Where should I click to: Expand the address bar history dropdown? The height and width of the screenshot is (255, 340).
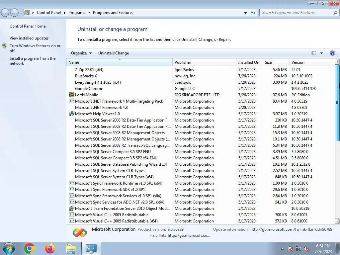(x=245, y=13)
